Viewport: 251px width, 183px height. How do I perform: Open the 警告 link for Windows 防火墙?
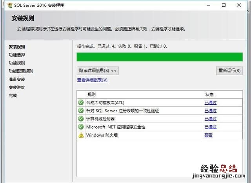click(208, 135)
